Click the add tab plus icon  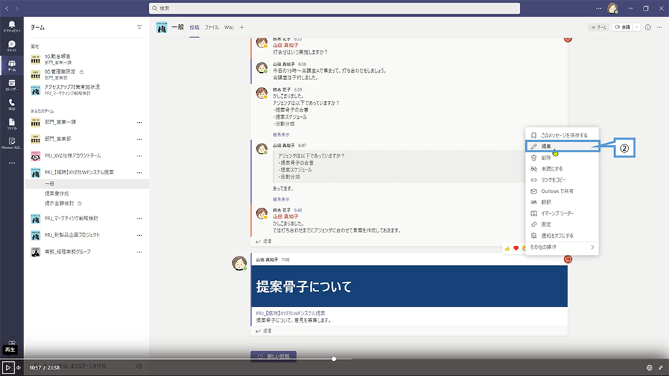point(242,27)
